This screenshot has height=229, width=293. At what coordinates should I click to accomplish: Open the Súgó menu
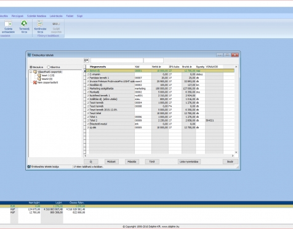pos(79,16)
